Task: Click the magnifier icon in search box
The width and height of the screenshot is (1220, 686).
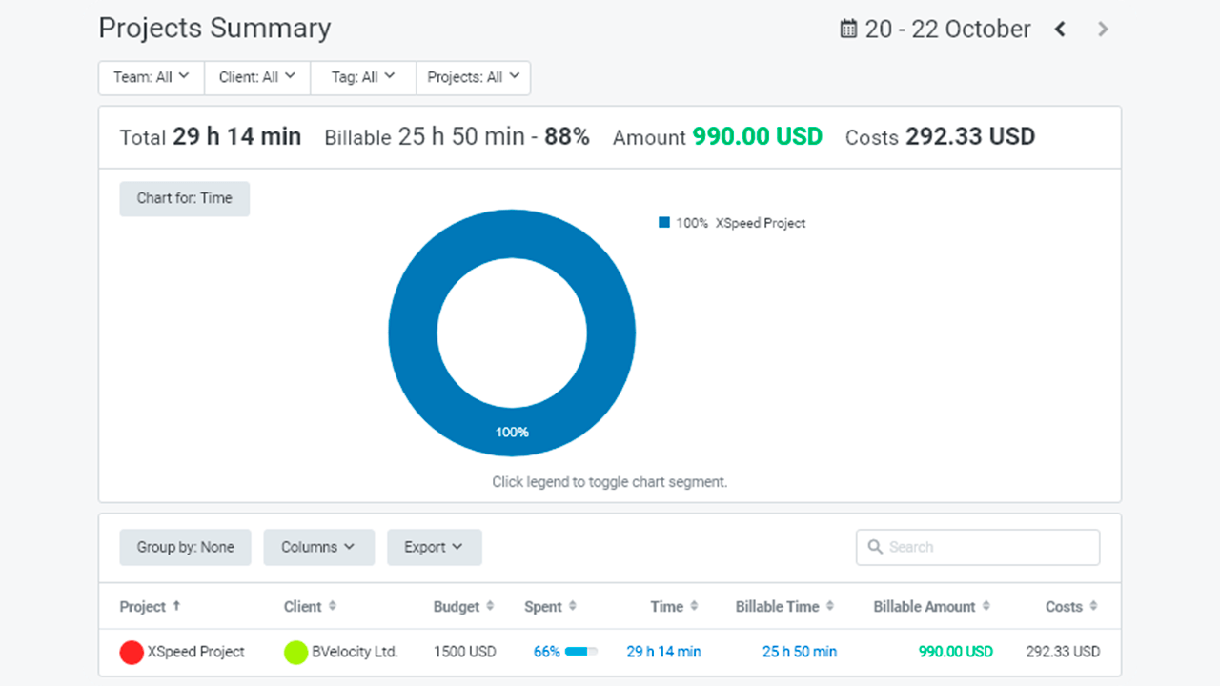Action: coord(875,547)
